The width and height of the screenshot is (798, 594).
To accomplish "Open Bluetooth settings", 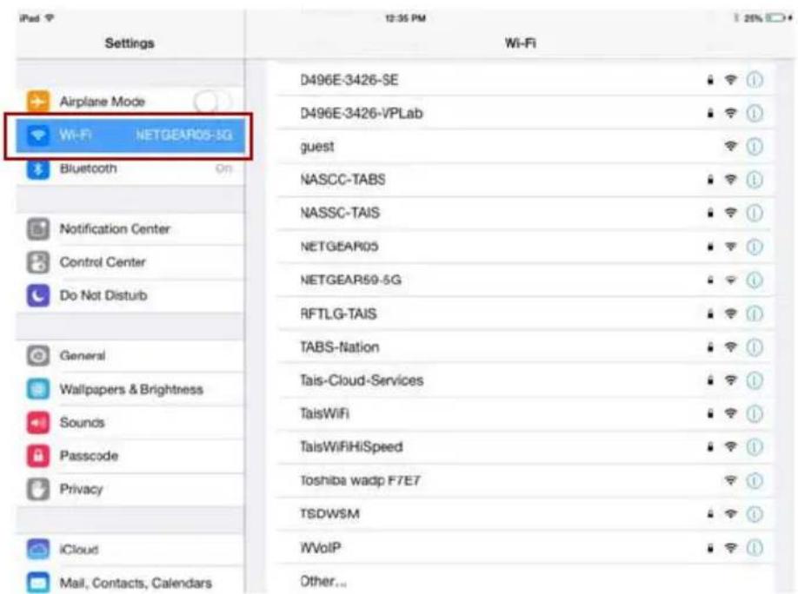I will [x=130, y=168].
